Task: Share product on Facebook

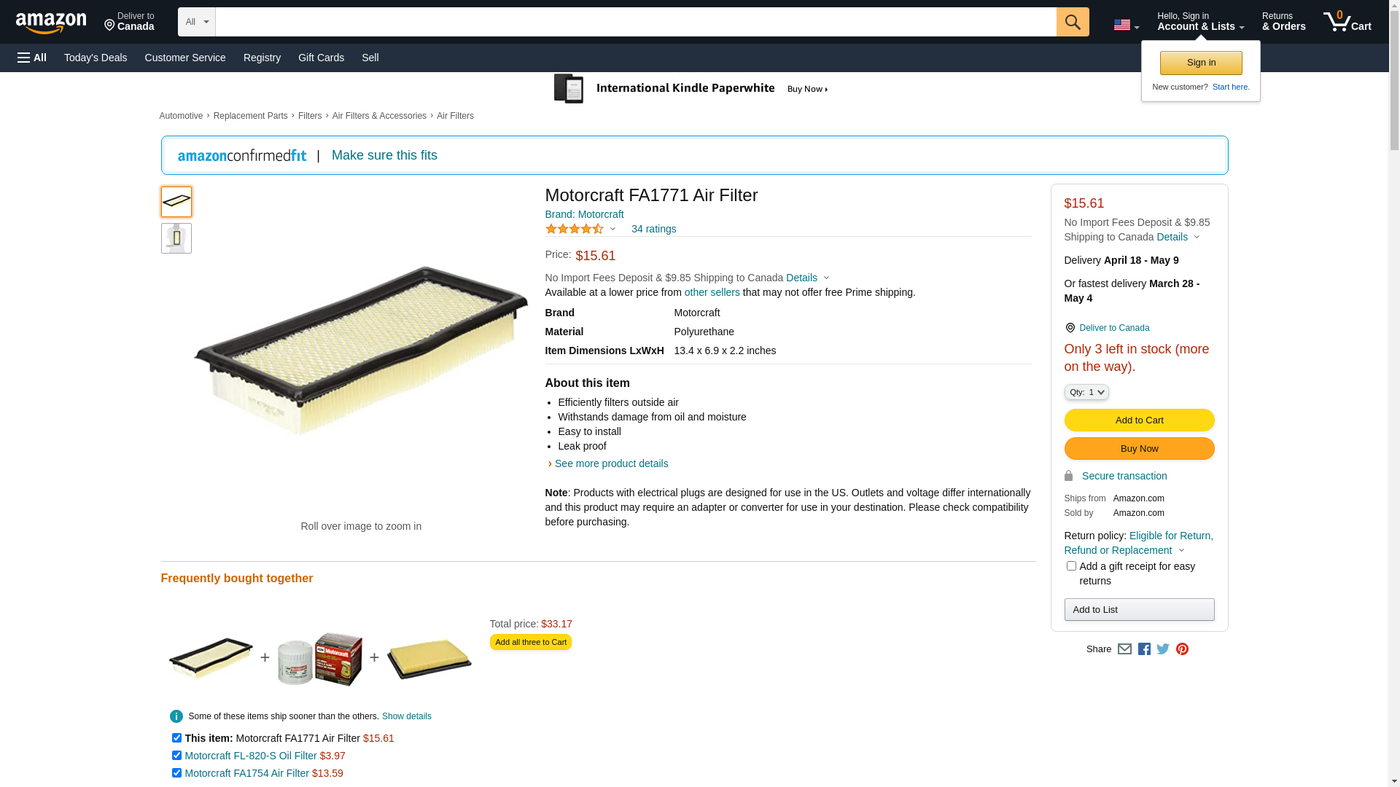Action: (1144, 649)
